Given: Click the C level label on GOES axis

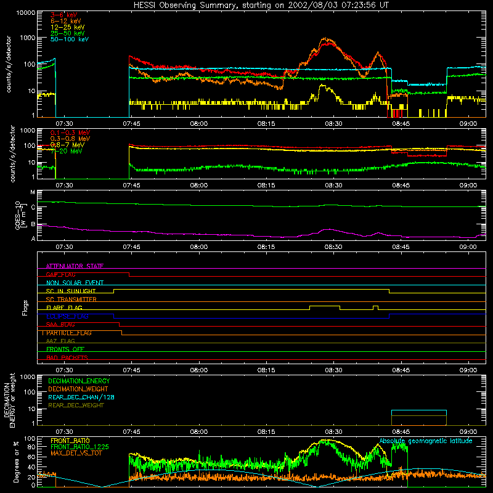Looking at the screenshot, I should point(33,208).
